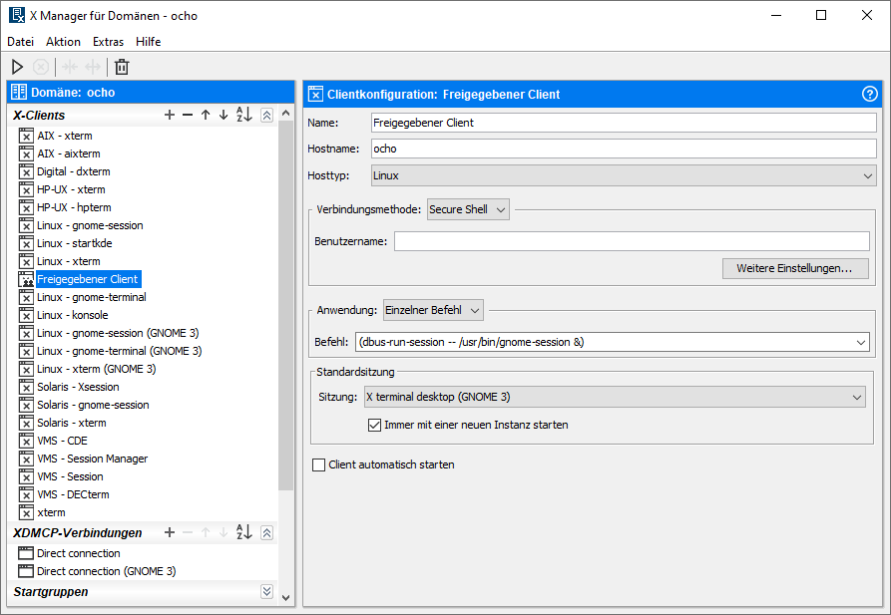891x615 pixels.
Task: Sort X-Clients alphabetically with A-Z icon
Action: click(x=244, y=116)
